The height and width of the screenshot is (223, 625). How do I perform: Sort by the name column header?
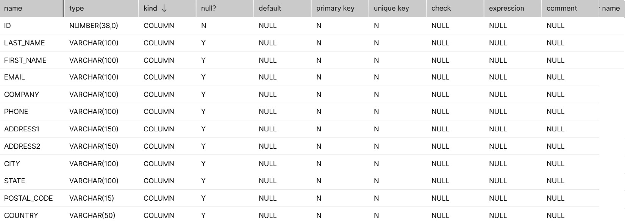(31, 8)
